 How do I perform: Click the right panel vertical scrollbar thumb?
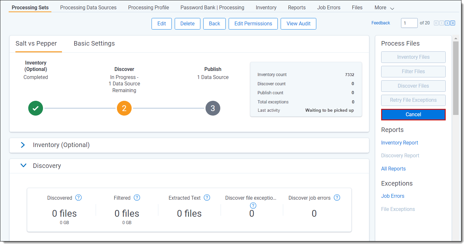tap(456, 78)
